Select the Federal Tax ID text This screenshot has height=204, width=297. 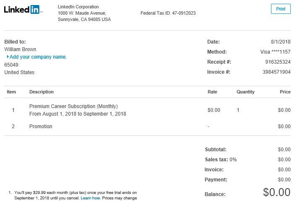click(x=168, y=13)
